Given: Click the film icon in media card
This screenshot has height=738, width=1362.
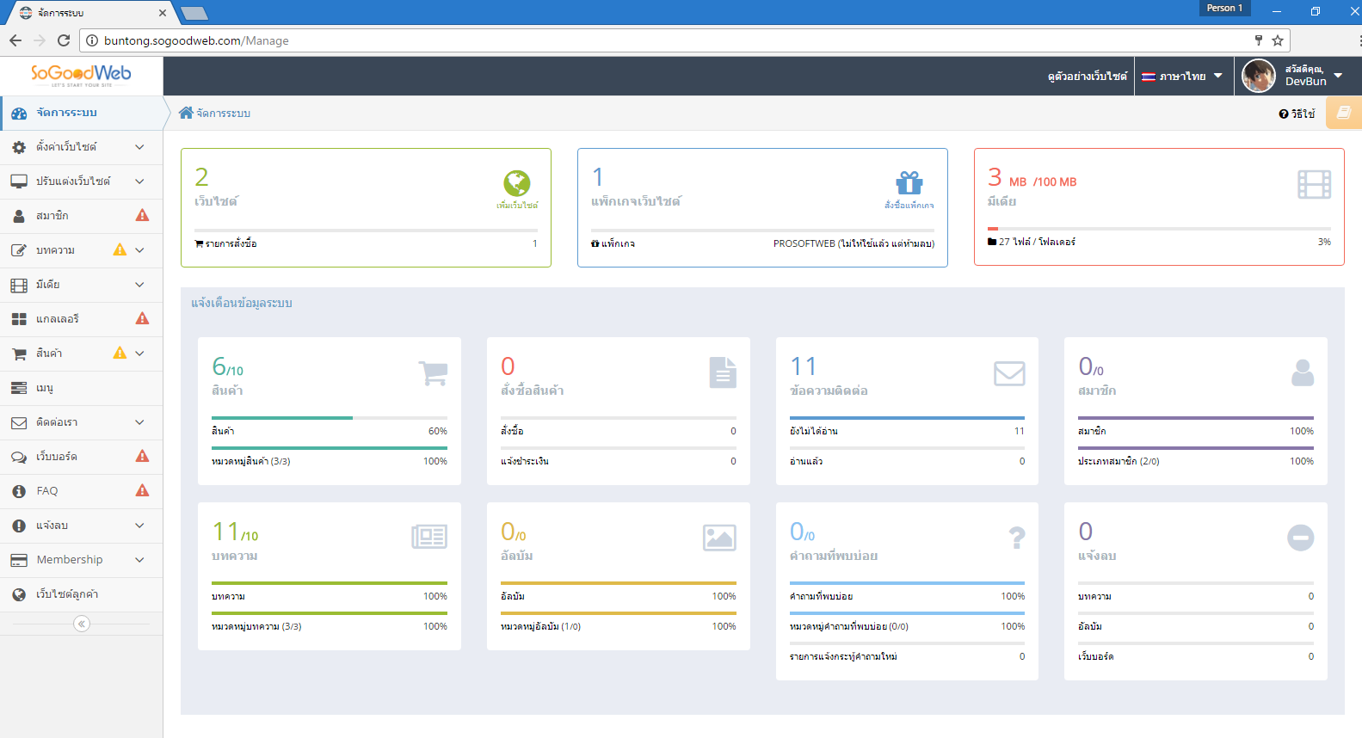Looking at the screenshot, I should click(1314, 184).
